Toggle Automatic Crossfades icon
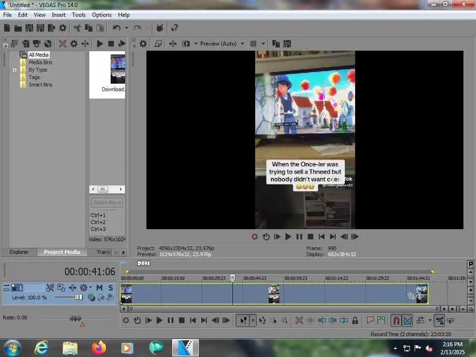The height and width of the screenshot is (357, 476). (x=407, y=320)
